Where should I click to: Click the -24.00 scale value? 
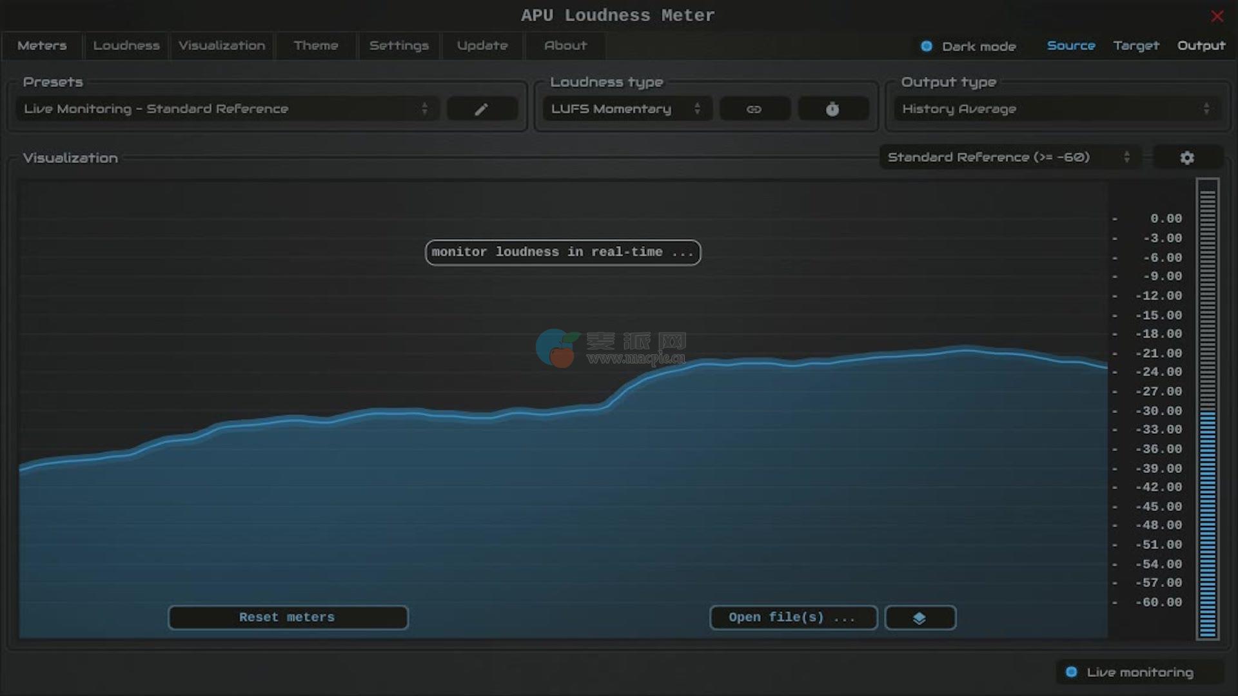click(1159, 372)
